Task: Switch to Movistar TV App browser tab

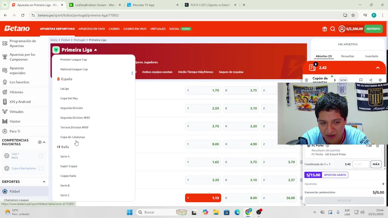Action: click(152, 5)
